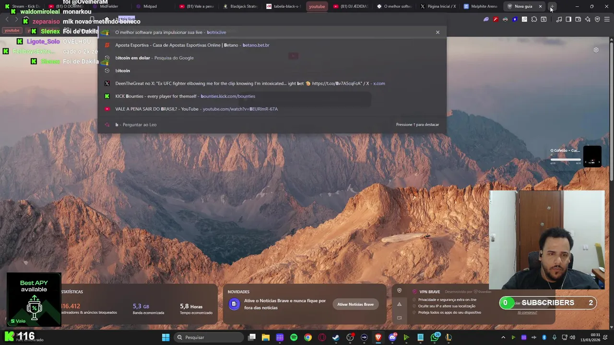Select the 'bitcoin' history suggestion
The width and height of the screenshot is (614, 345).
pos(272,70)
